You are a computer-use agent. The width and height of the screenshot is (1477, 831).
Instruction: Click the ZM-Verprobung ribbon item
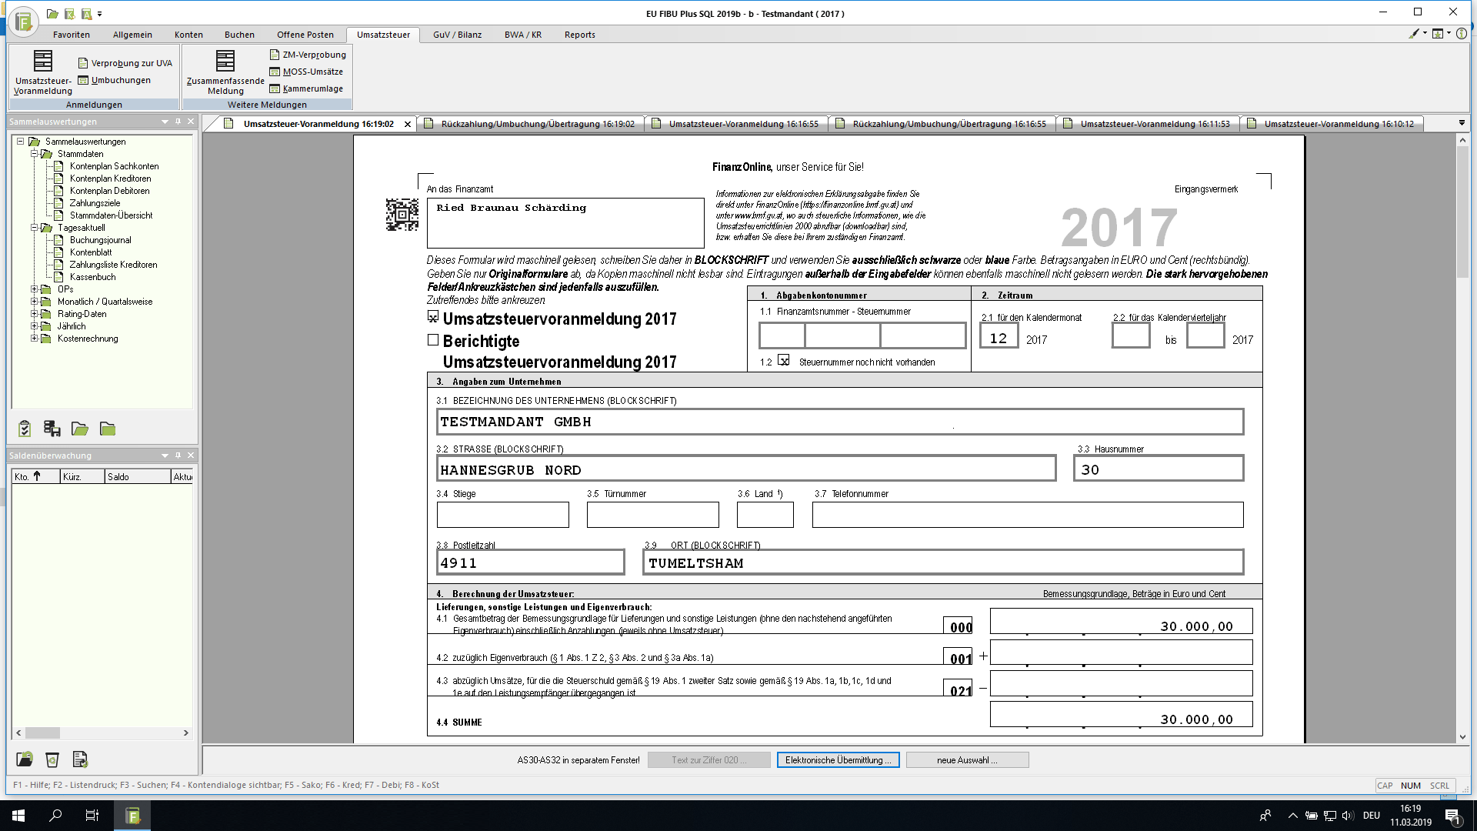[x=308, y=55]
